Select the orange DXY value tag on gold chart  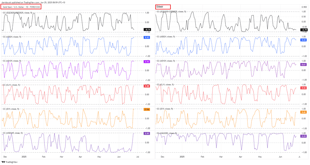click(x=147, y=109)
